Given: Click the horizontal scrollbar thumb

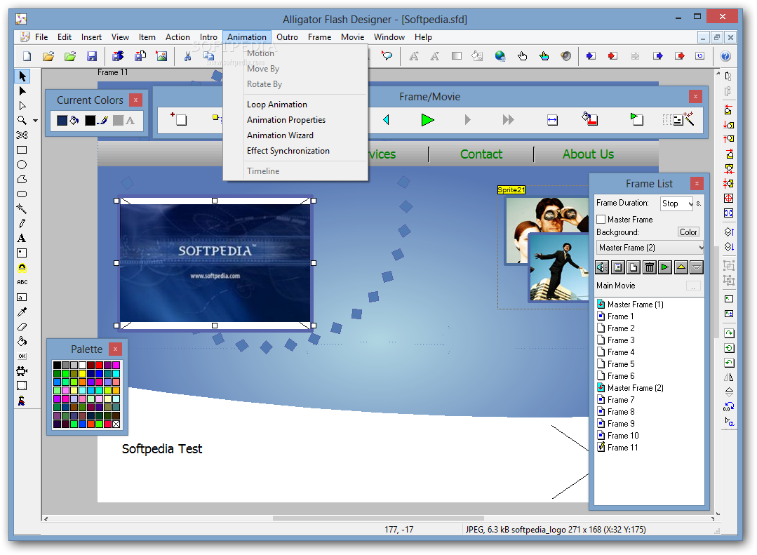Looking at the screenshot, I should coord(378,519).
